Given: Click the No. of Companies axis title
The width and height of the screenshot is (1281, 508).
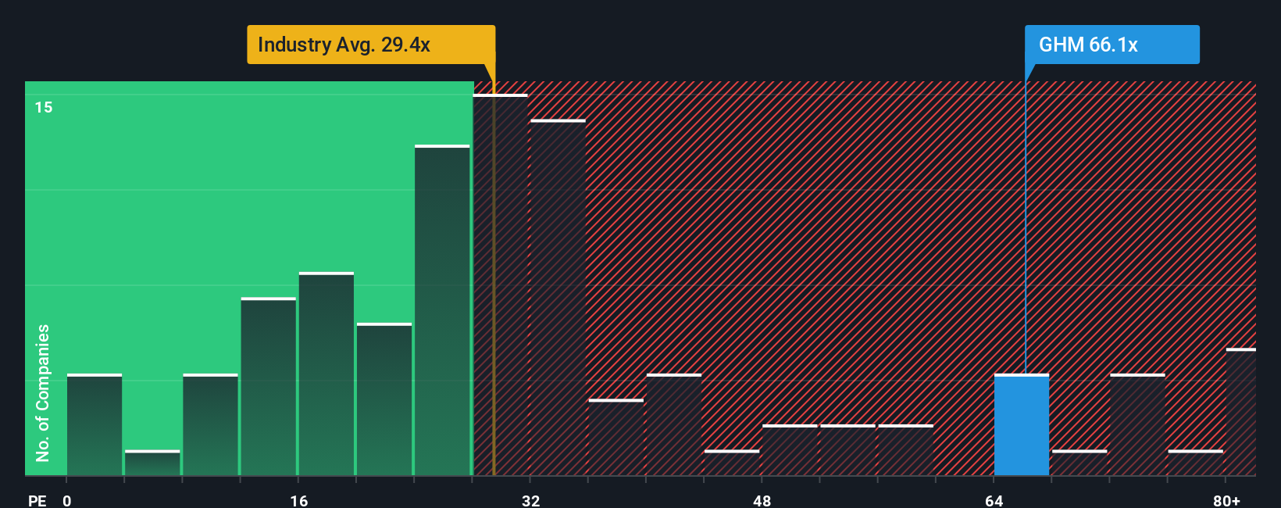Looking at the screenshot, I should tap(43, 393).
